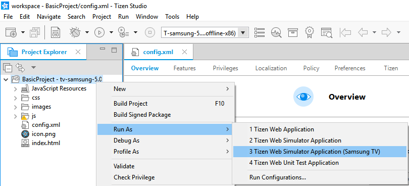
Task: Close the Project Explorer view
Action: pos(78,52)
